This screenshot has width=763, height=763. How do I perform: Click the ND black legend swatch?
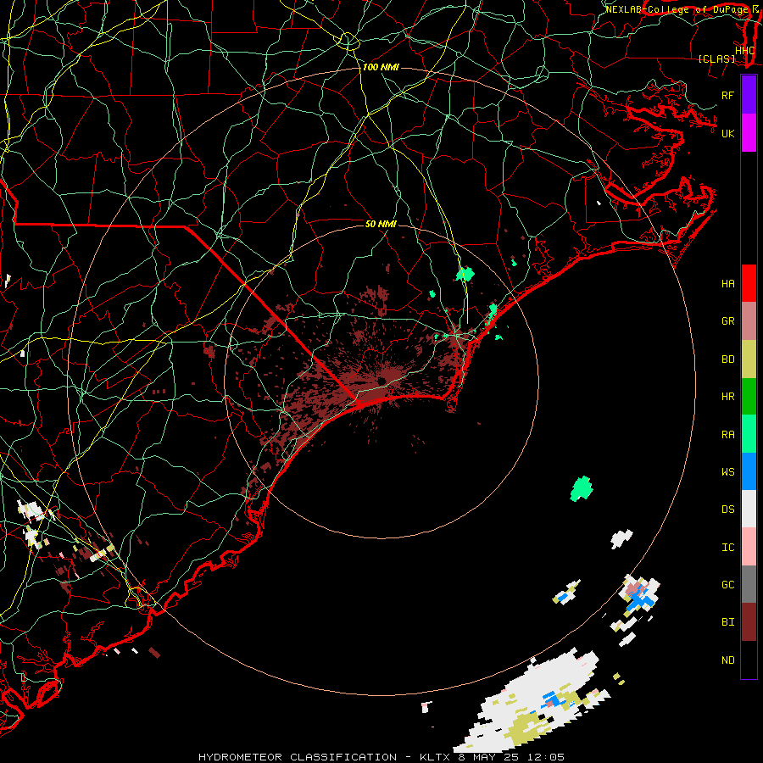click(x=749, y=660)
